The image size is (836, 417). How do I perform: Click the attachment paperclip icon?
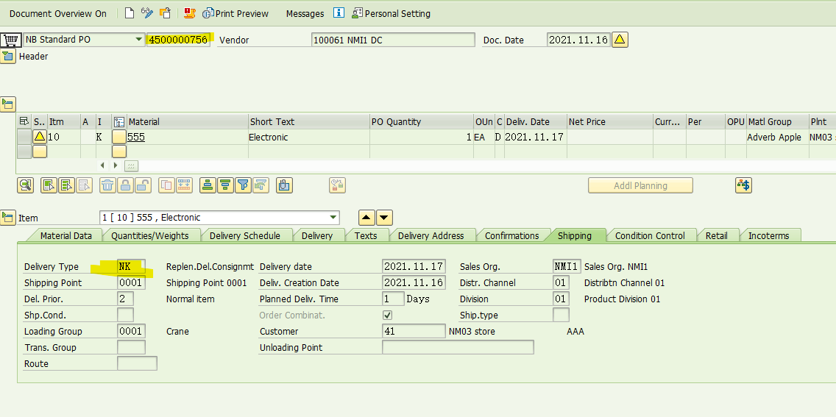(285, 185)
